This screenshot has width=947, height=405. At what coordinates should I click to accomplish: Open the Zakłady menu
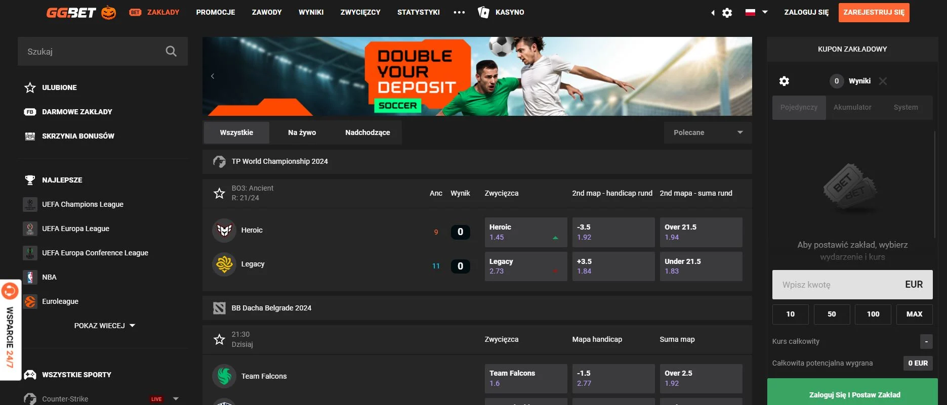point(154,12)
